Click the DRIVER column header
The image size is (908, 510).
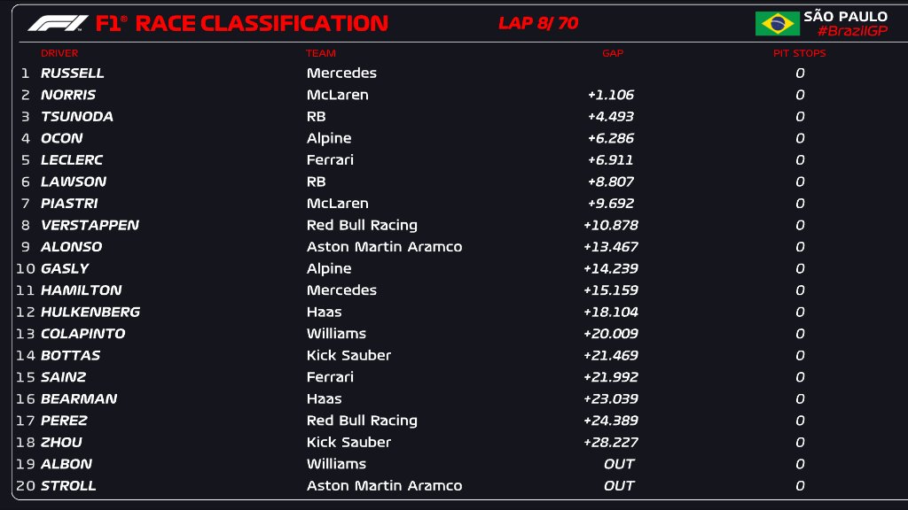tap(59, 53)
